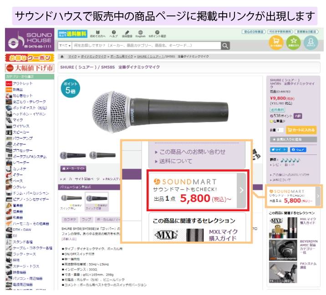Click the arrow on the small sidebar SOUNDMART banner
This screenshot has width=326, height=295.
[318, 196]
